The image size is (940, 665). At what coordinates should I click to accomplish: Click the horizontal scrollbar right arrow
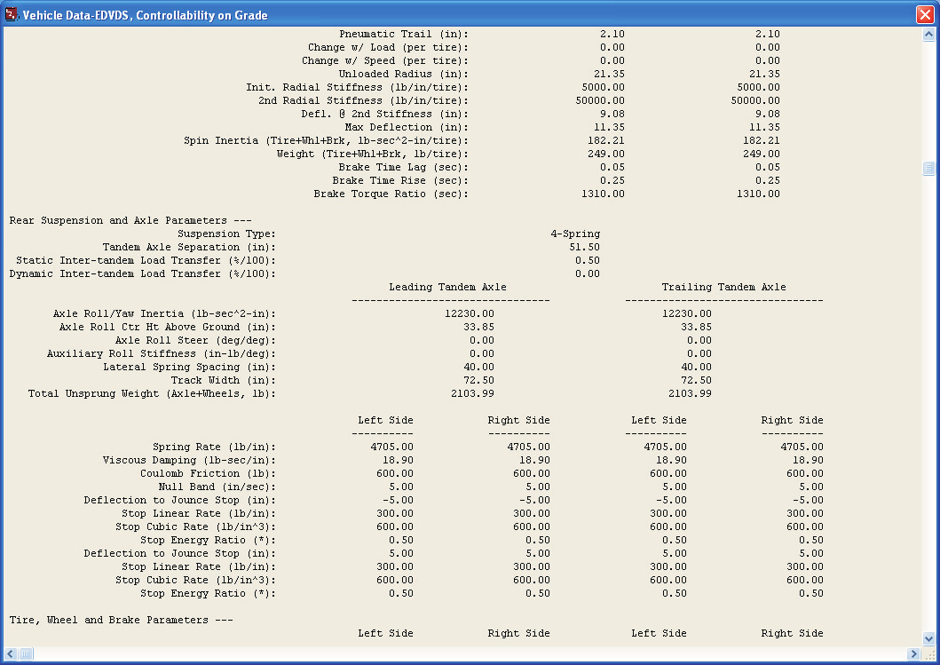click(x=913, y=653)
